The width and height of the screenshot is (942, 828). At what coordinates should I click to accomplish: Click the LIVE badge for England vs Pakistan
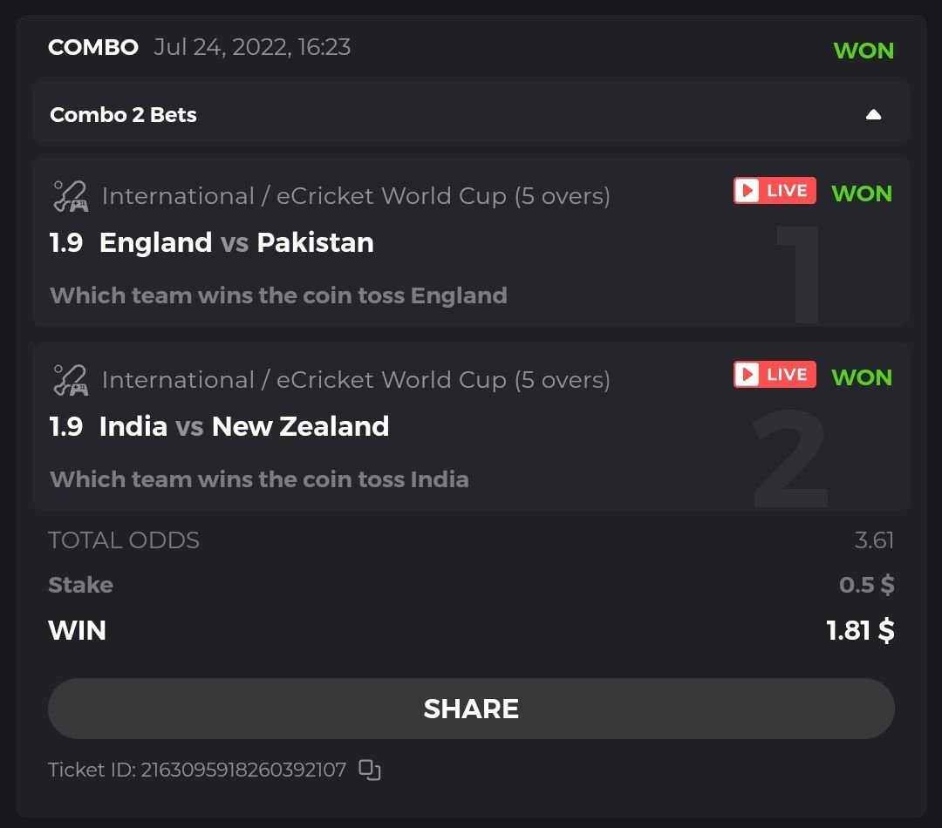click(775, 191)
